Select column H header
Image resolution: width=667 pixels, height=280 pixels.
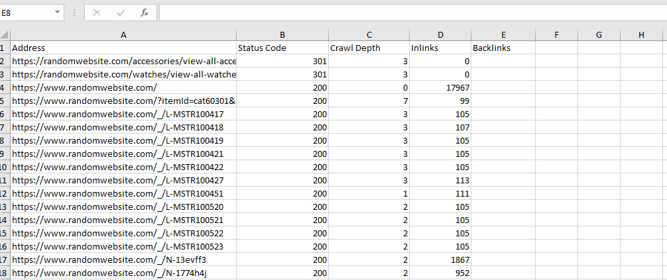click(x=642, y=35)
